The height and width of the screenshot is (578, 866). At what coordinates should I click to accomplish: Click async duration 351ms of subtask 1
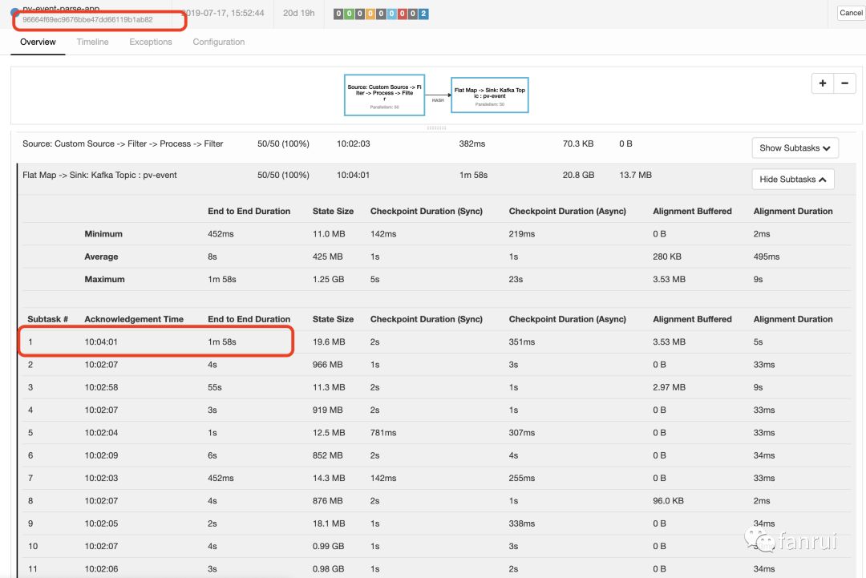point(521,342)
